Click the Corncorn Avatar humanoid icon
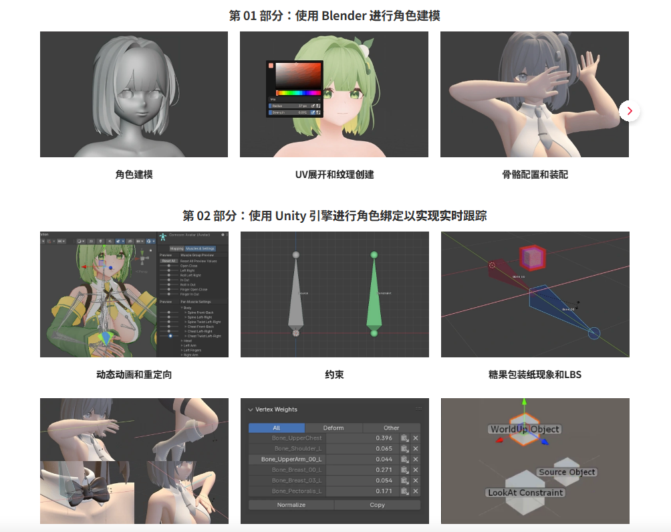 [162, 236]
